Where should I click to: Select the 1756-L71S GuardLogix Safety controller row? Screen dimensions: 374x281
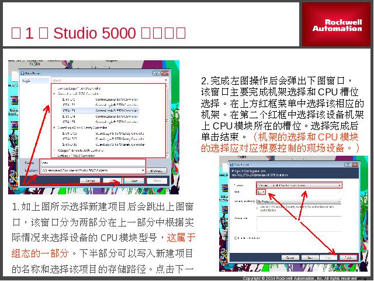(x=103, y=133)
